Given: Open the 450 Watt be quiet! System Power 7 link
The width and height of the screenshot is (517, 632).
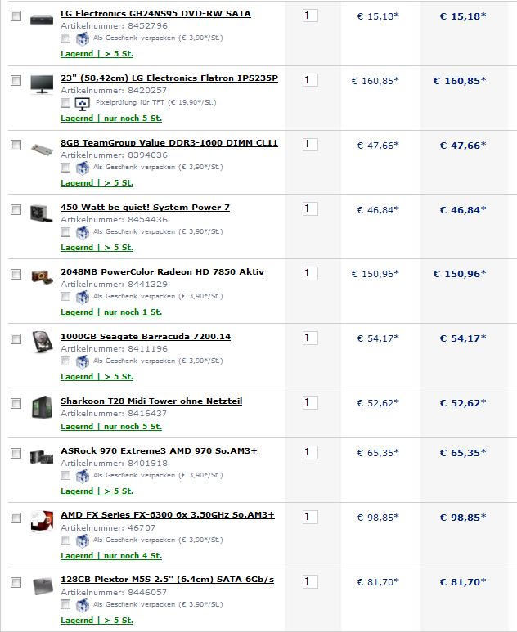Looking at the screenshot, I should coord(145,207).
